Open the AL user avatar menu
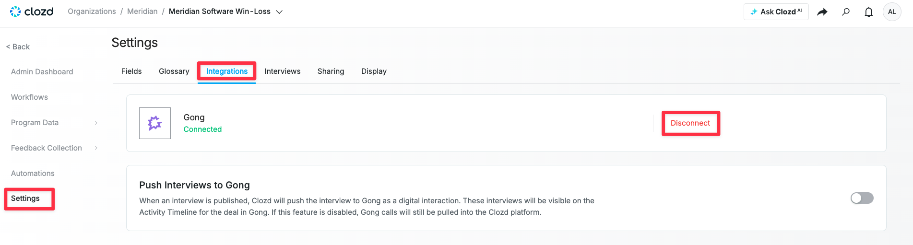This screenshot has height=245, width=913. pyautogui.click(x=892, y=12)
